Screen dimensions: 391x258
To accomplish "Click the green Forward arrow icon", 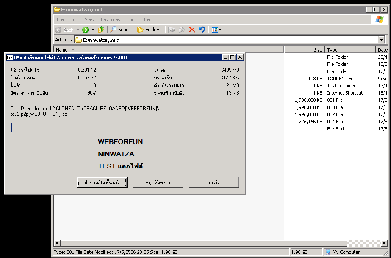I will (85, 30).
